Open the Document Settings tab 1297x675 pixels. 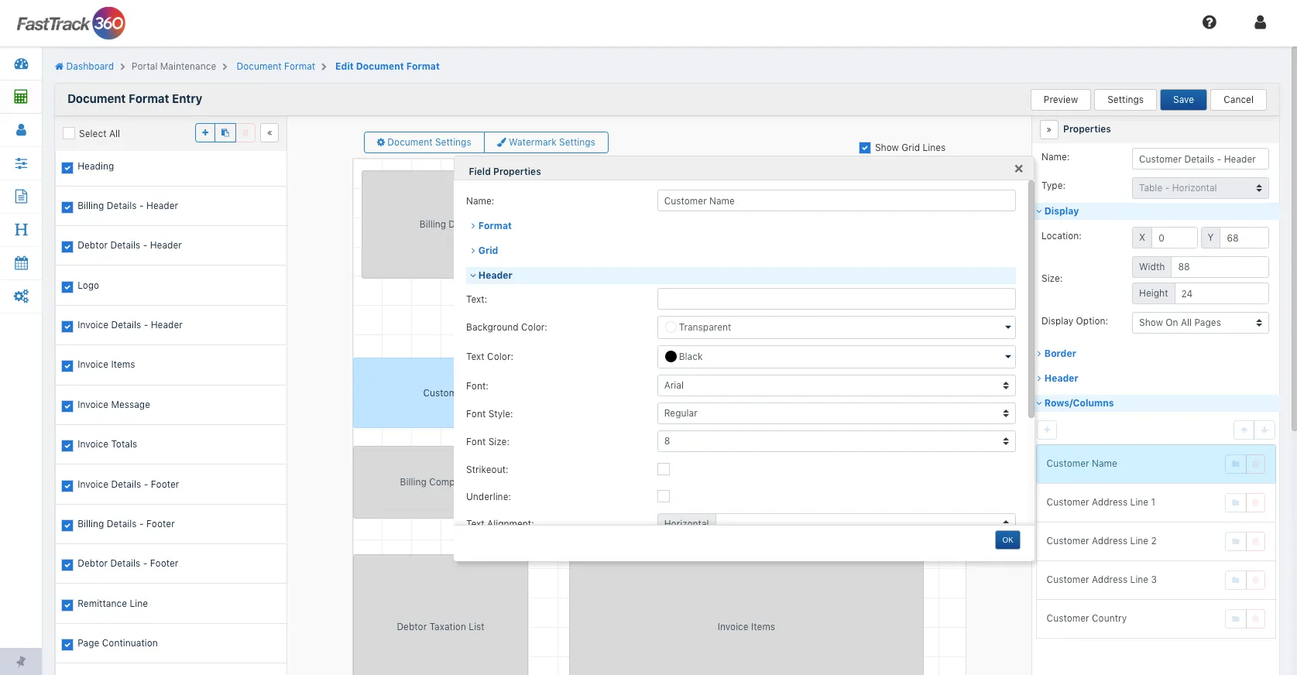tap(424, 142)
